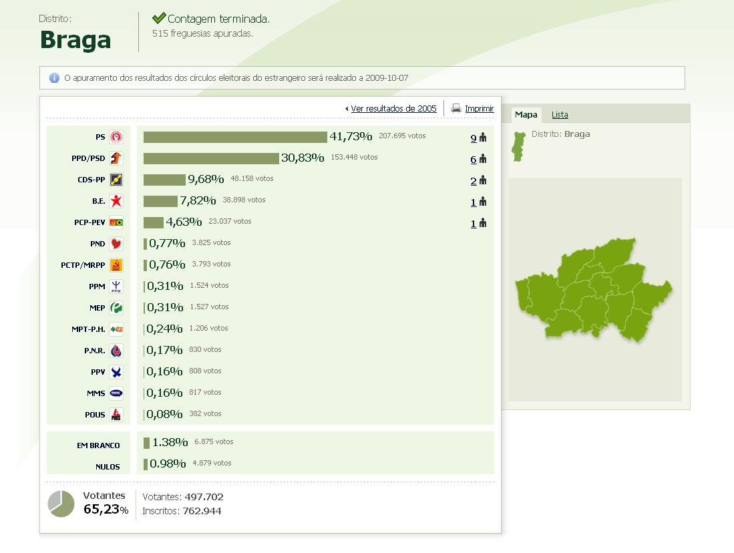Screen dimensions: 734x553
Task: Click the MPT-P.H. party logo icon
Action: tap(116, 329)
